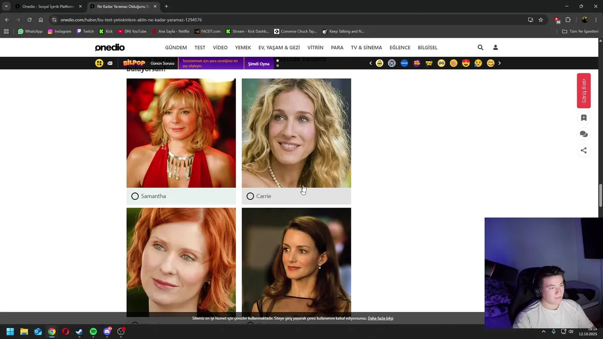Open the FACEIT.com bookmark
Screen dimensions: 603x339
coord(207,32)
